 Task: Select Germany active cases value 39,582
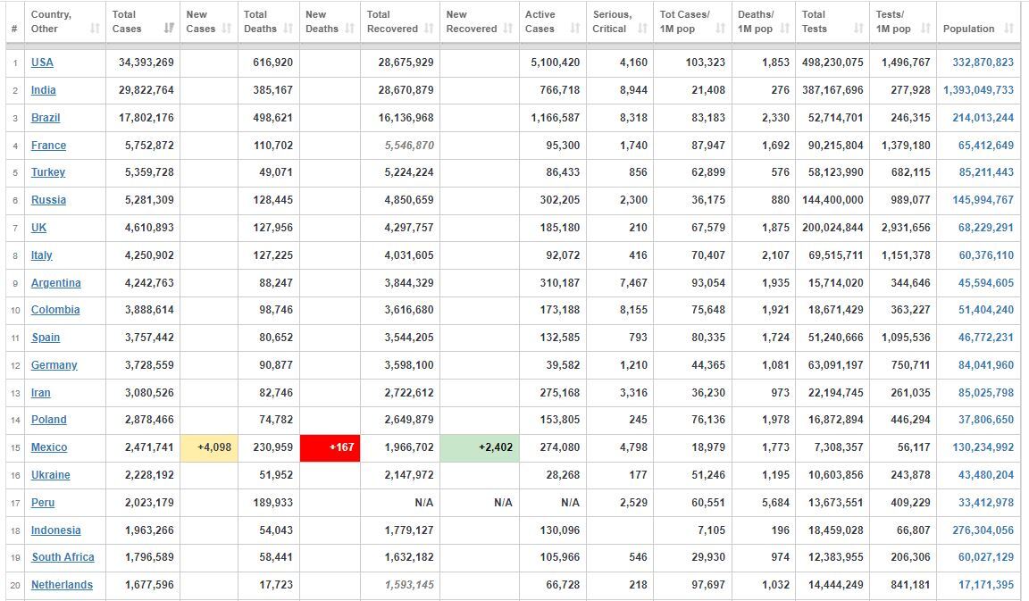coord(563,365)
